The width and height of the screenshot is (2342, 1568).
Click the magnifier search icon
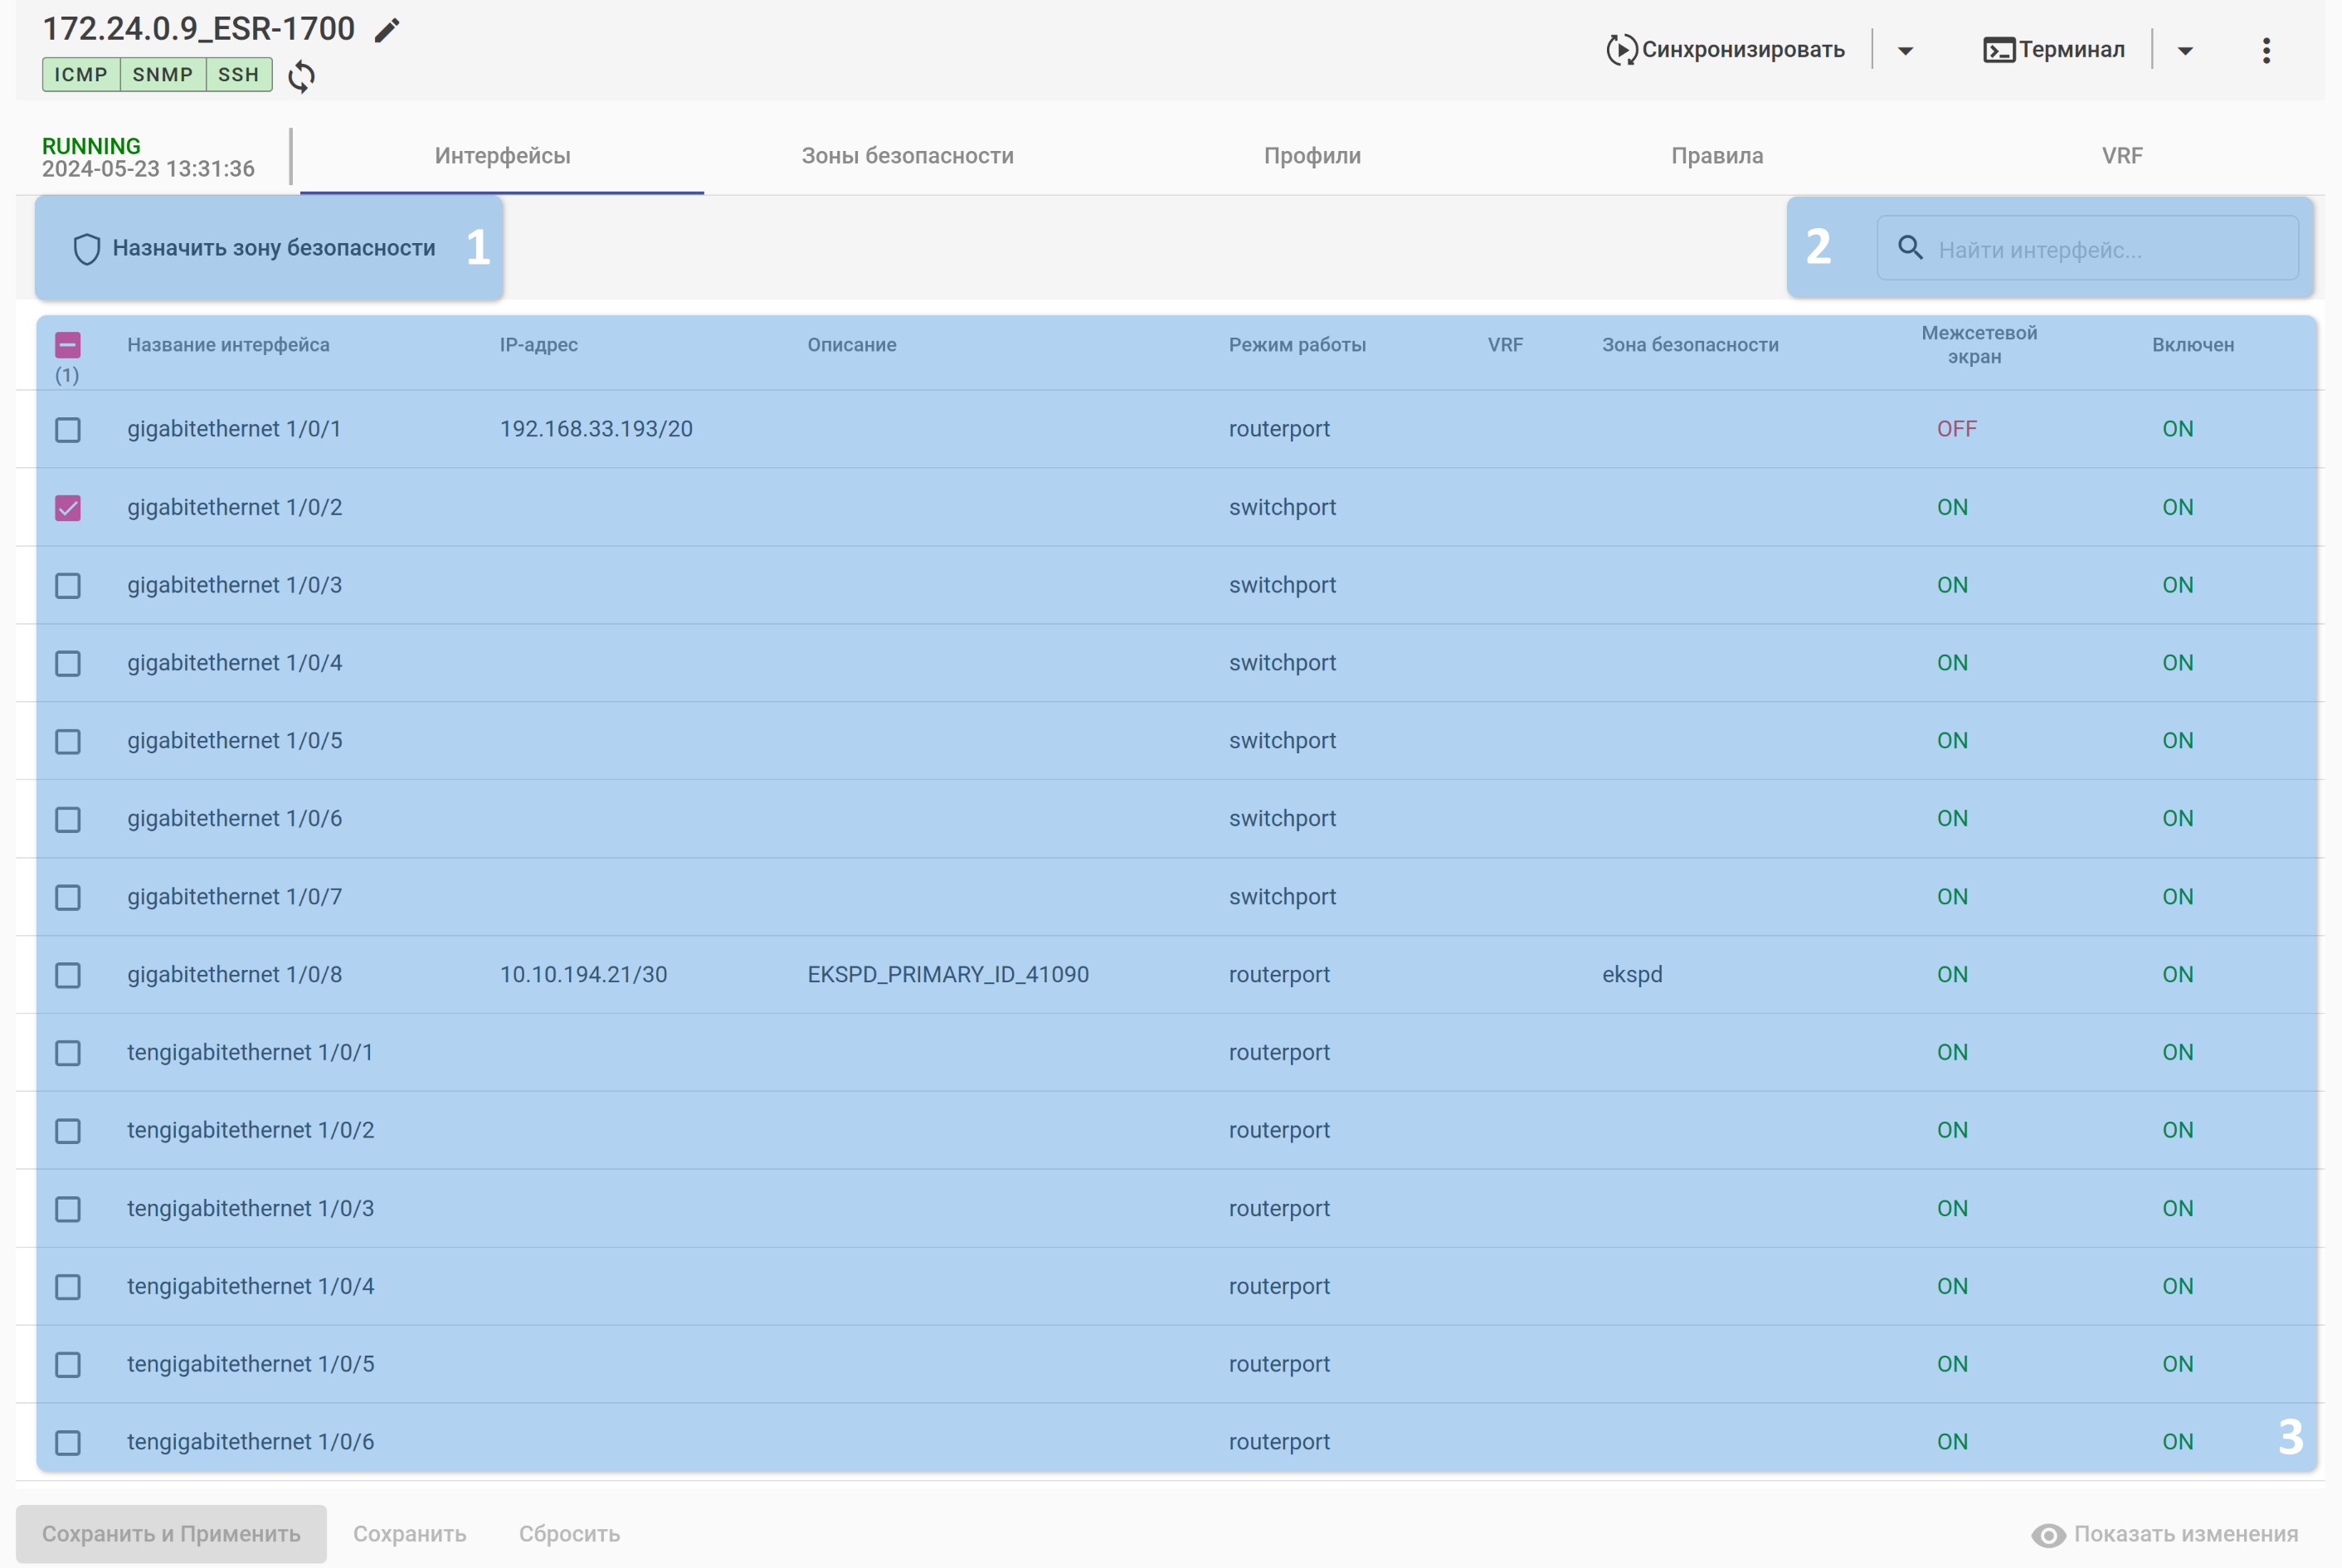pos(1910,248)
